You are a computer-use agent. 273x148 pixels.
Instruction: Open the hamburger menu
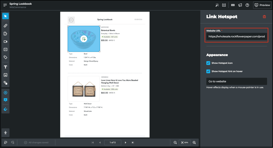5,5
